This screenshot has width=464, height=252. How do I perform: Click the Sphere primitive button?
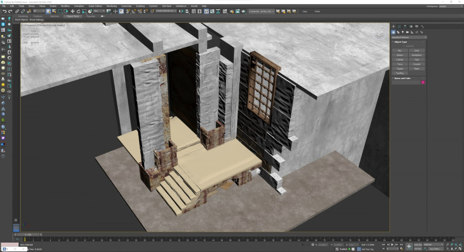pyautogui.click(x=400, y=55)
